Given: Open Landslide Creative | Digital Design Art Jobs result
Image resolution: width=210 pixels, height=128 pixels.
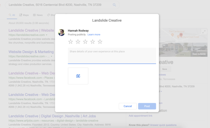Looking at the screenshot, I should click(52, 116).
